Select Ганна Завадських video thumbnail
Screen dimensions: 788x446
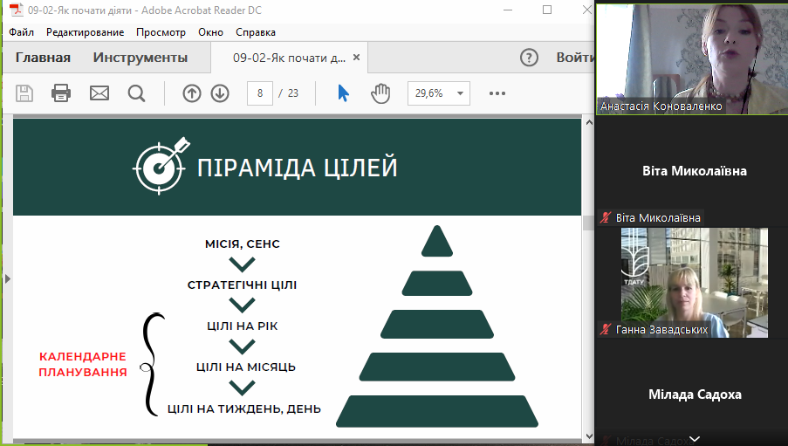(694, 283)
